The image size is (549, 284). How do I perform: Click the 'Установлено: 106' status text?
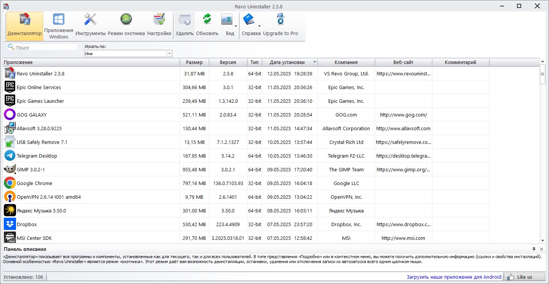23,277
